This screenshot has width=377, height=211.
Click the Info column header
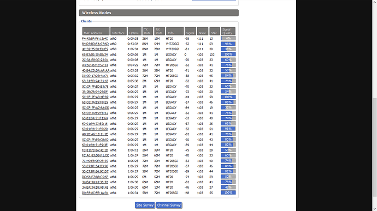coord(175,31)
